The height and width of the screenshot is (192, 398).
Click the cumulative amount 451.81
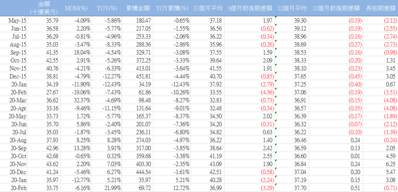click(x=143, y=76)
